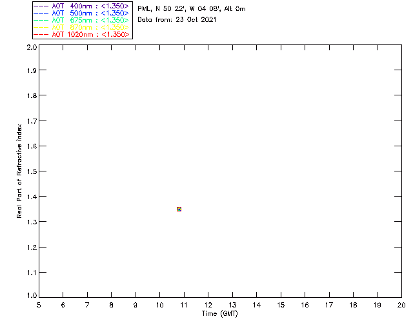Click the 20 x-axis tick label
The image size is (413, 330).
pos(401,305)
